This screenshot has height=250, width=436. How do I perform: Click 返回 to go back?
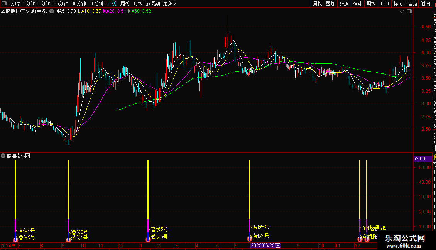(426, 3)
